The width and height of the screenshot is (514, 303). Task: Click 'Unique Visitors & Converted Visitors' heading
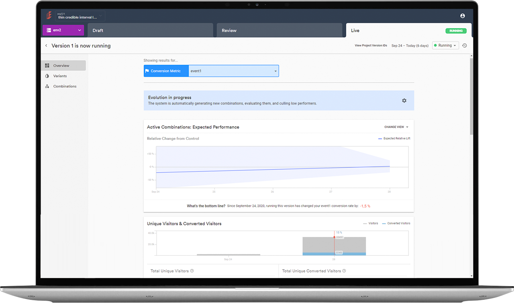tap(184, 224)
